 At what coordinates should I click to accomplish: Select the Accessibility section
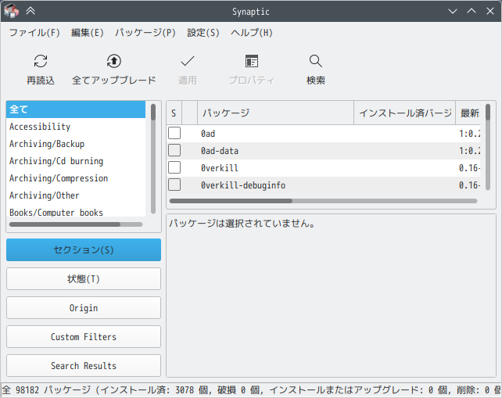pos(76,127)
